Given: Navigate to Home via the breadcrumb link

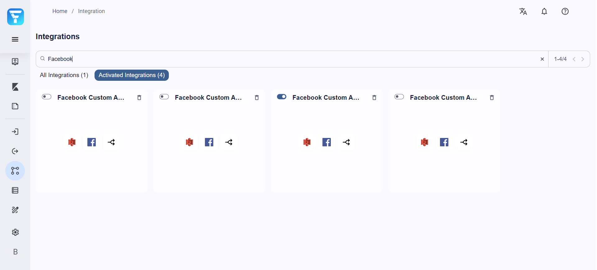Looking at the screenshot, I should (x=60, y=11).
